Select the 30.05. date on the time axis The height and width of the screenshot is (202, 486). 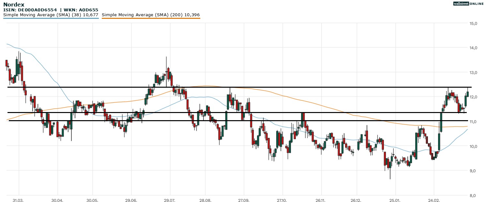pyautogui.click(x=93, y=200)
